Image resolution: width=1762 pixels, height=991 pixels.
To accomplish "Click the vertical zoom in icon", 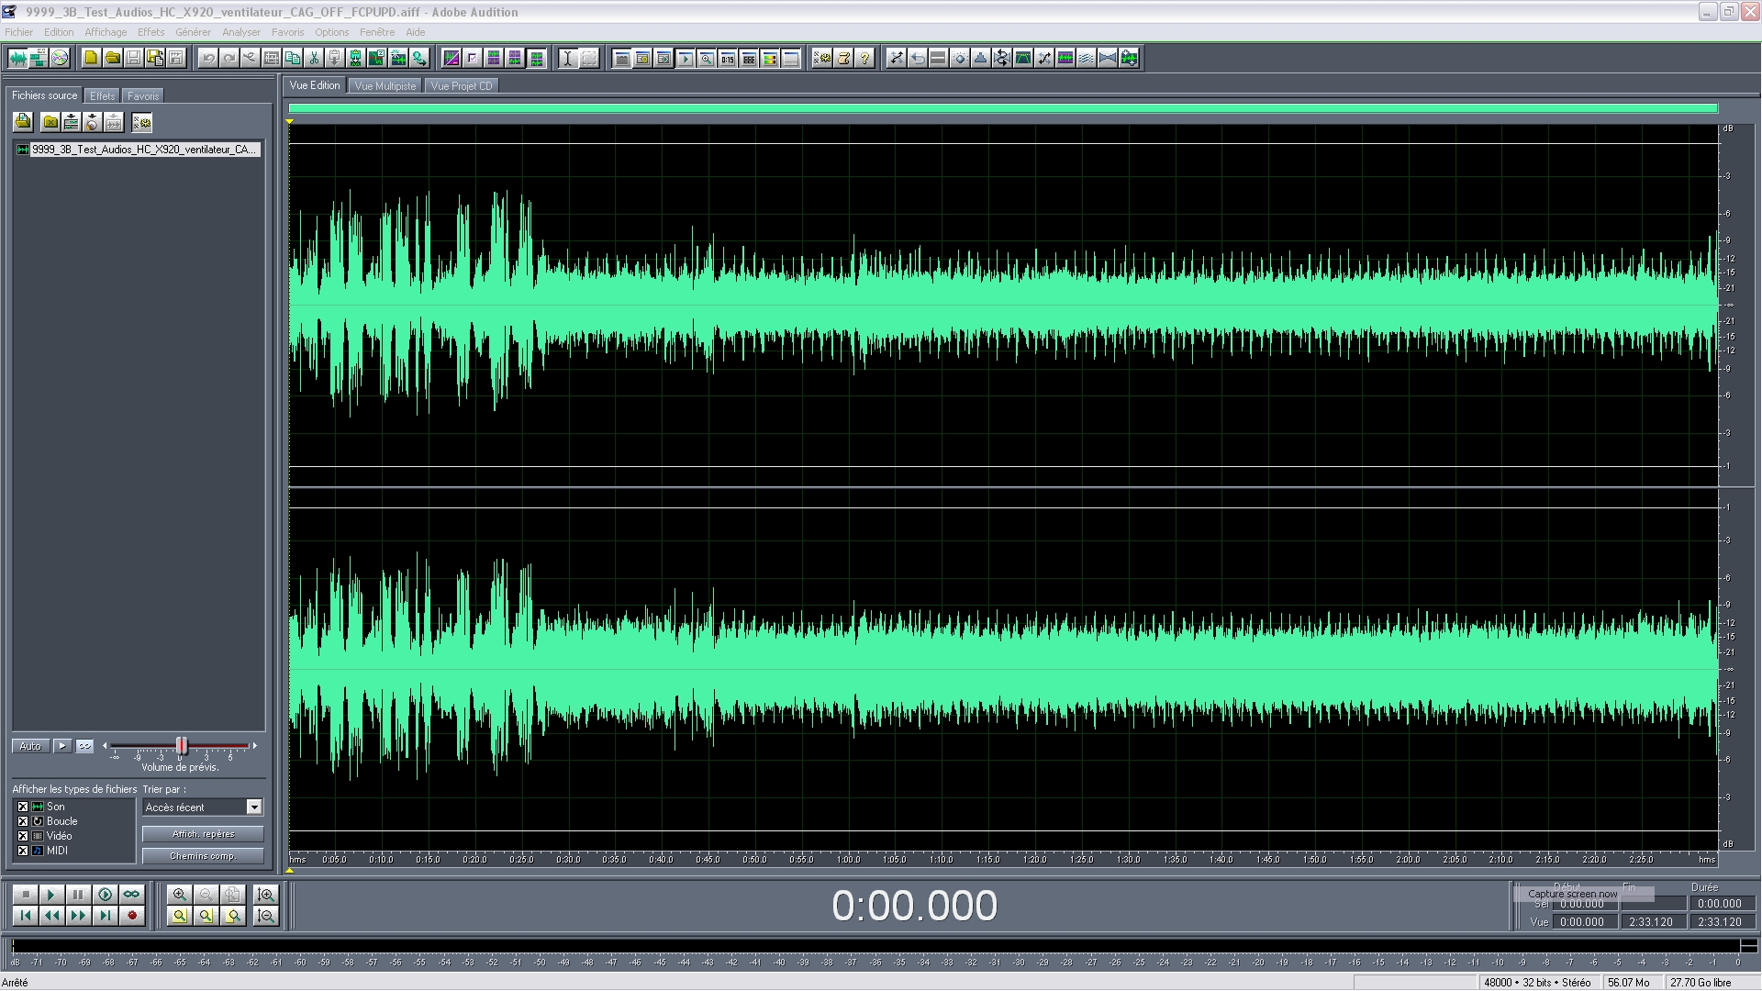I will pos(266,895).
